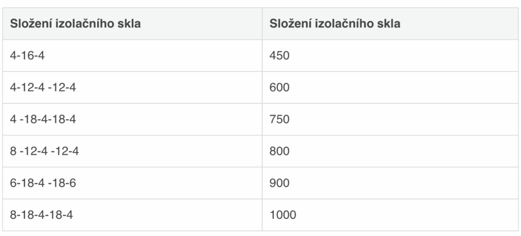Select the cell with value 450
521x236 pixels.
[x=279, y=55]
